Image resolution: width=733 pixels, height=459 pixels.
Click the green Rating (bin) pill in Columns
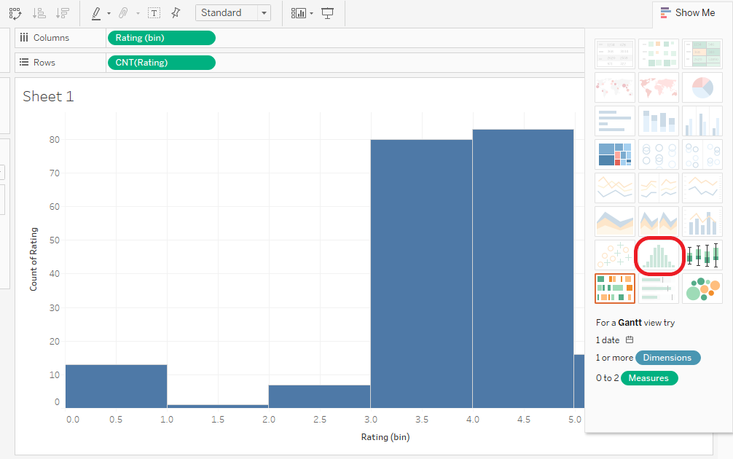tap(161, 37)
